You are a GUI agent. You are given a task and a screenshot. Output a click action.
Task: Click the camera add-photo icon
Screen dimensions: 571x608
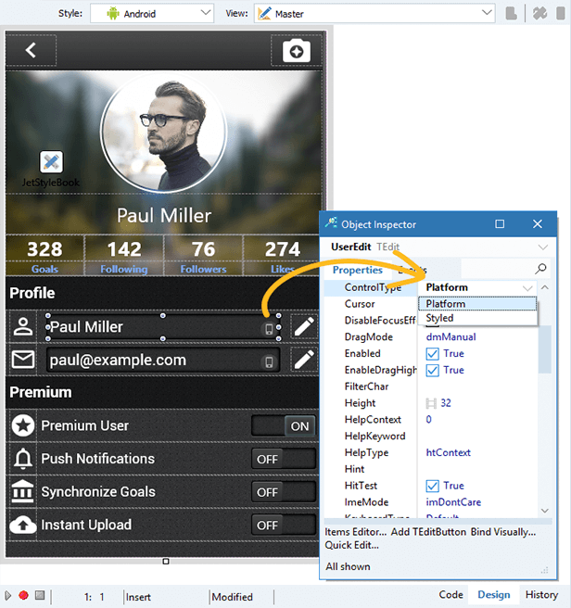297,51
